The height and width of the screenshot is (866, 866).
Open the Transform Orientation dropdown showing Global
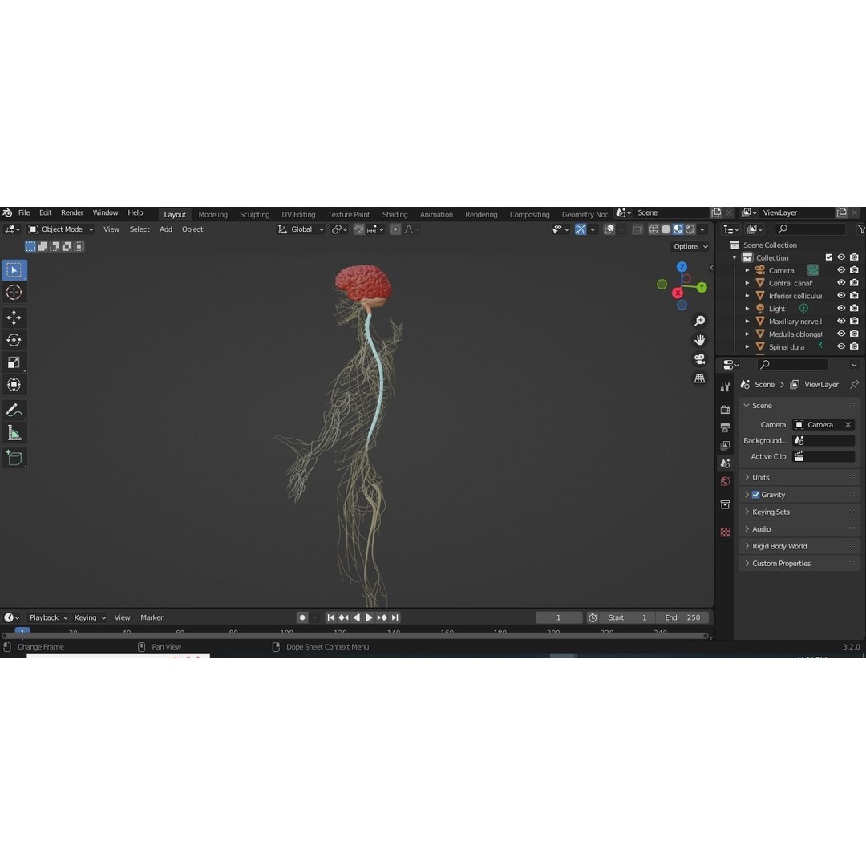pos(301,229)
